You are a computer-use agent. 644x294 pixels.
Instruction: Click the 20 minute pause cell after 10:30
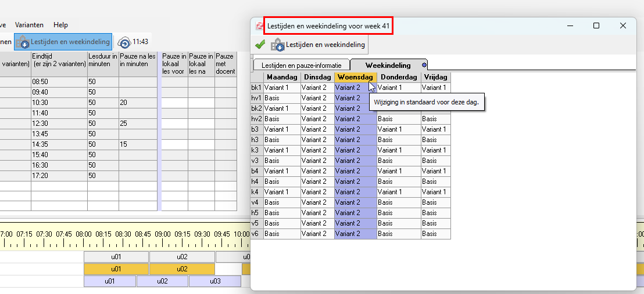[138, 103]
